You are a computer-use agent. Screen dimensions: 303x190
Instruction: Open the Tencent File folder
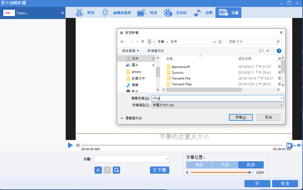tap(181, 78)
